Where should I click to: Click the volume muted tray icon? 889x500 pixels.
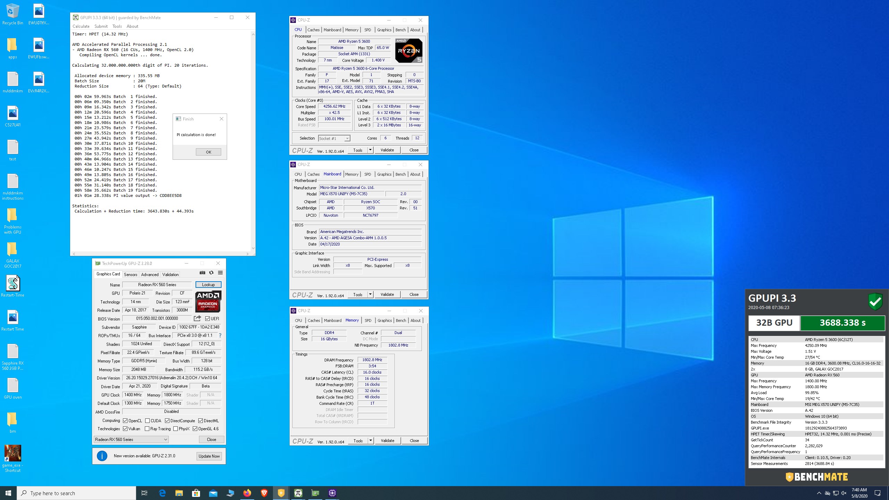[x=844, y=493]
